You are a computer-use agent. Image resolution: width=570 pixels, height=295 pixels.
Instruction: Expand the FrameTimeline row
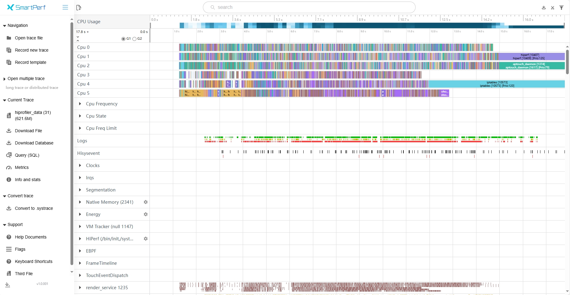click(x=80, y=263)
